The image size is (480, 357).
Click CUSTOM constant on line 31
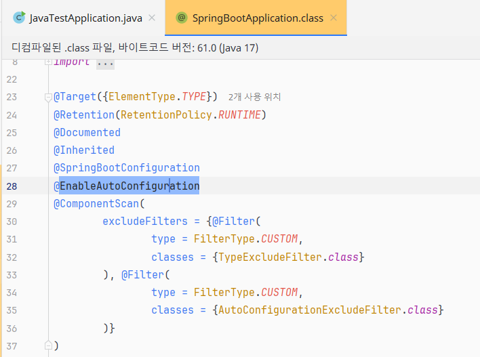point(279,239)
